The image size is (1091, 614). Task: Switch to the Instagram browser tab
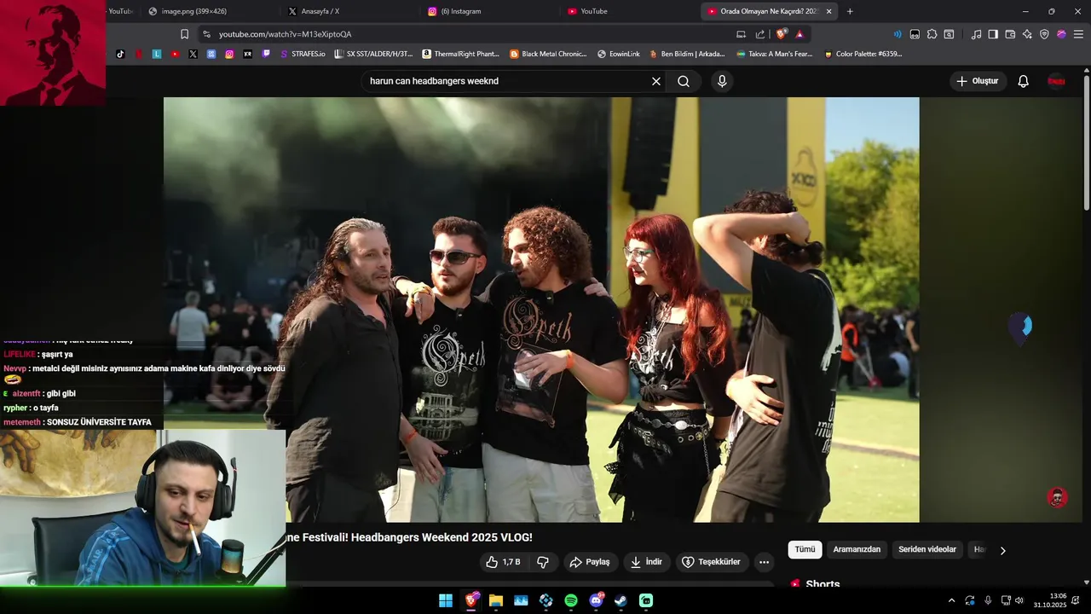(488, 11)
